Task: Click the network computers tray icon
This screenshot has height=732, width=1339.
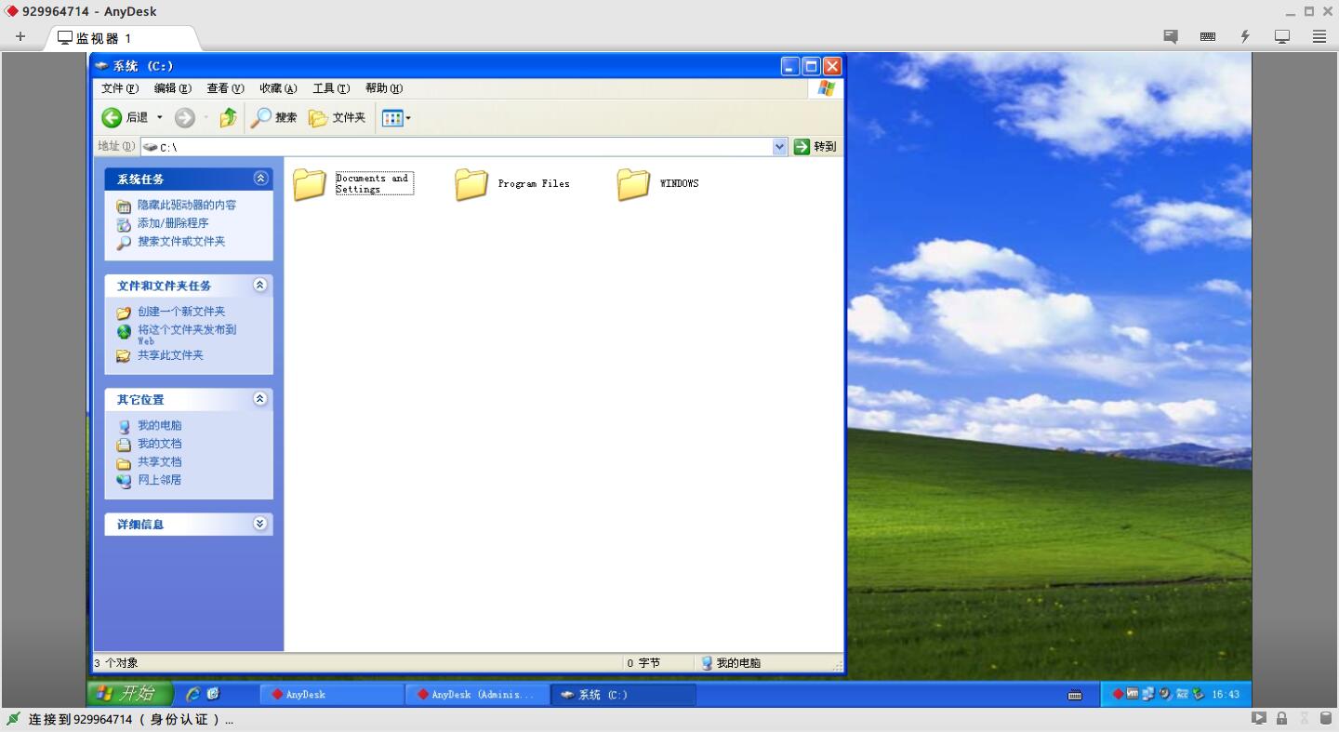Action: click(1148, 694)
